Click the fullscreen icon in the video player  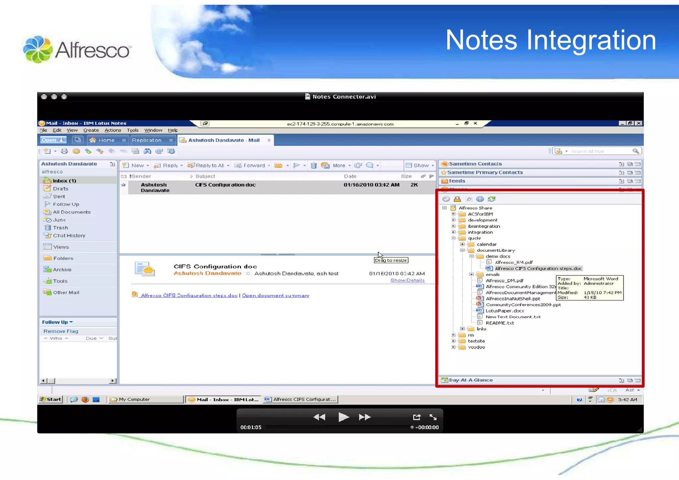point(433,417)
